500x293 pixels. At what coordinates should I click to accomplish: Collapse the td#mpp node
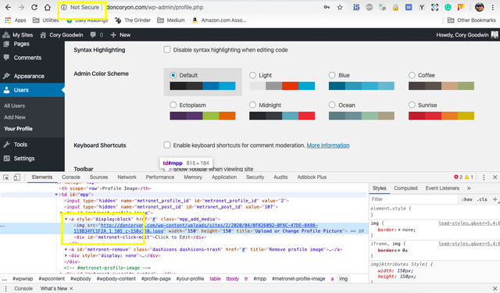[x=56, y=195]
